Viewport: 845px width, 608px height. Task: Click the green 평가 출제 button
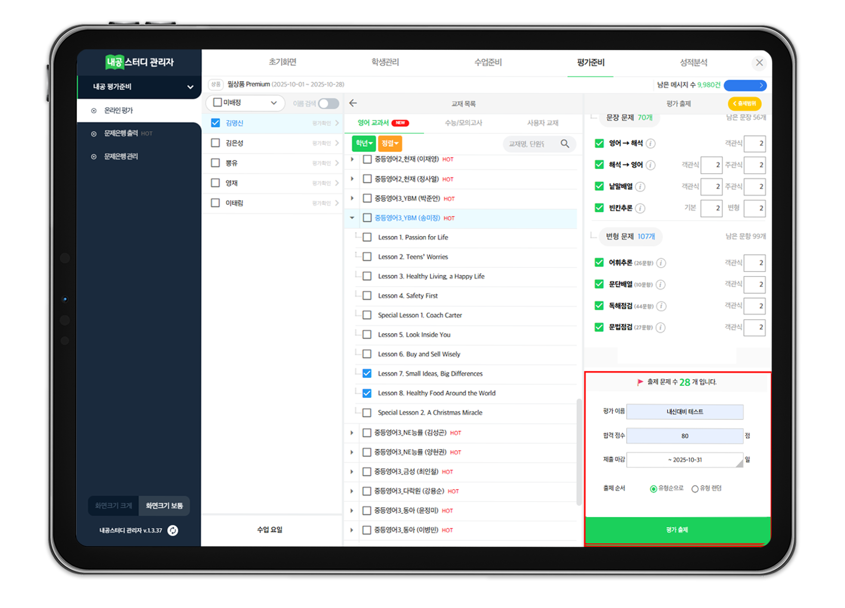tap(677, 529)
